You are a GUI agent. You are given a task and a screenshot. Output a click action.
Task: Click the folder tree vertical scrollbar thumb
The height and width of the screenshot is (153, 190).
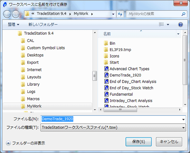coord(95,76)
